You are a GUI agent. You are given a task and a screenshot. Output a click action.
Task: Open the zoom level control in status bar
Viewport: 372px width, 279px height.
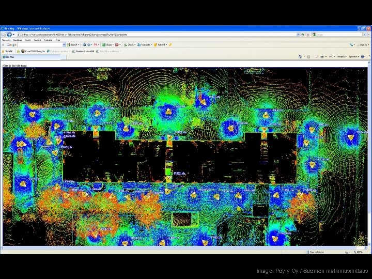360,252
